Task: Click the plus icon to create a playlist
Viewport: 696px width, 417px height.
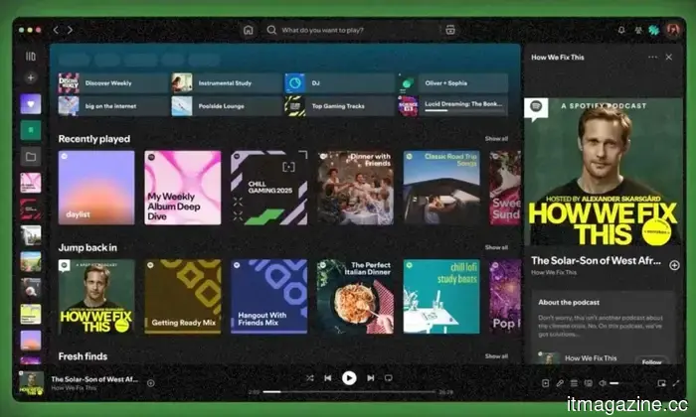Action: point(30,78)
